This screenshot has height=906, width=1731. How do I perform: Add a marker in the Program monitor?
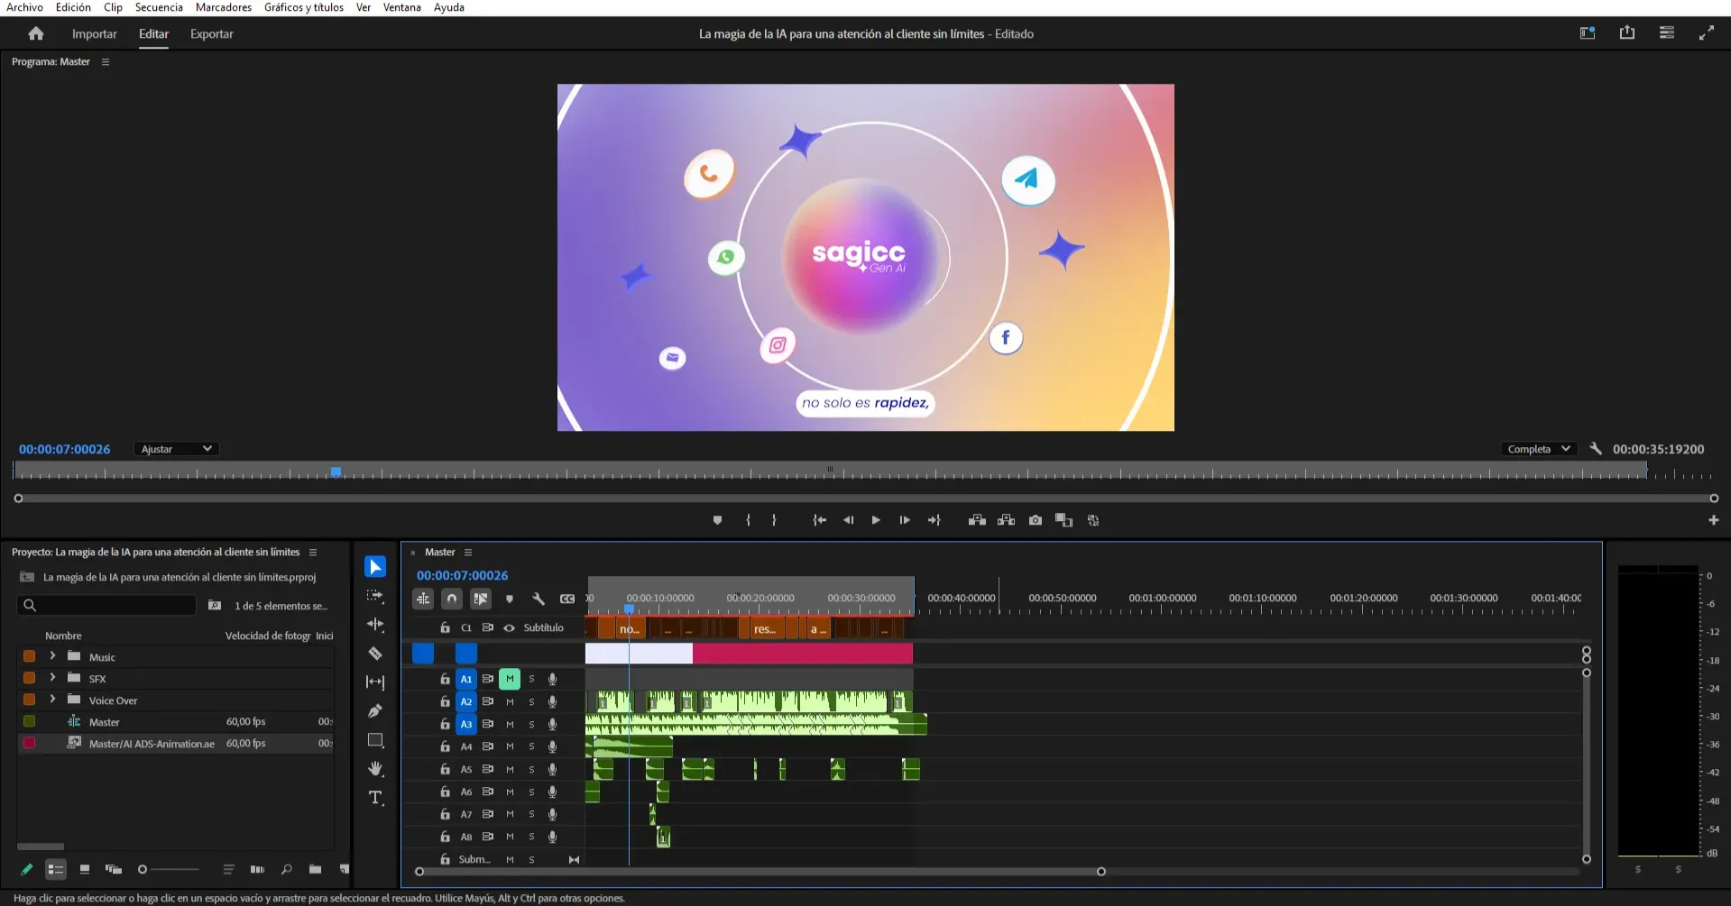[717, 520]
